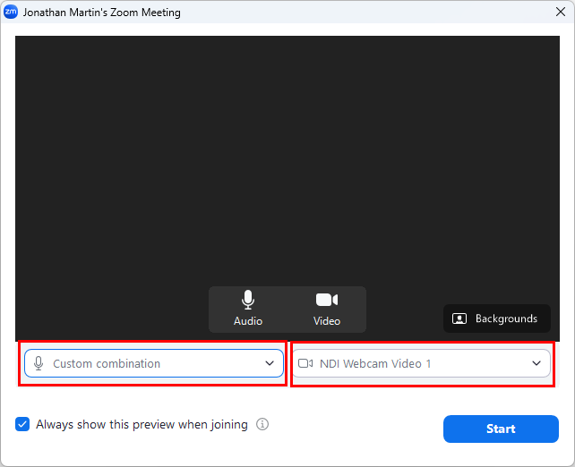Screen dimensions: 575x467
Task: Open the NDI Webcam Video 1 camera selector
Action: [x=421, y=363]
